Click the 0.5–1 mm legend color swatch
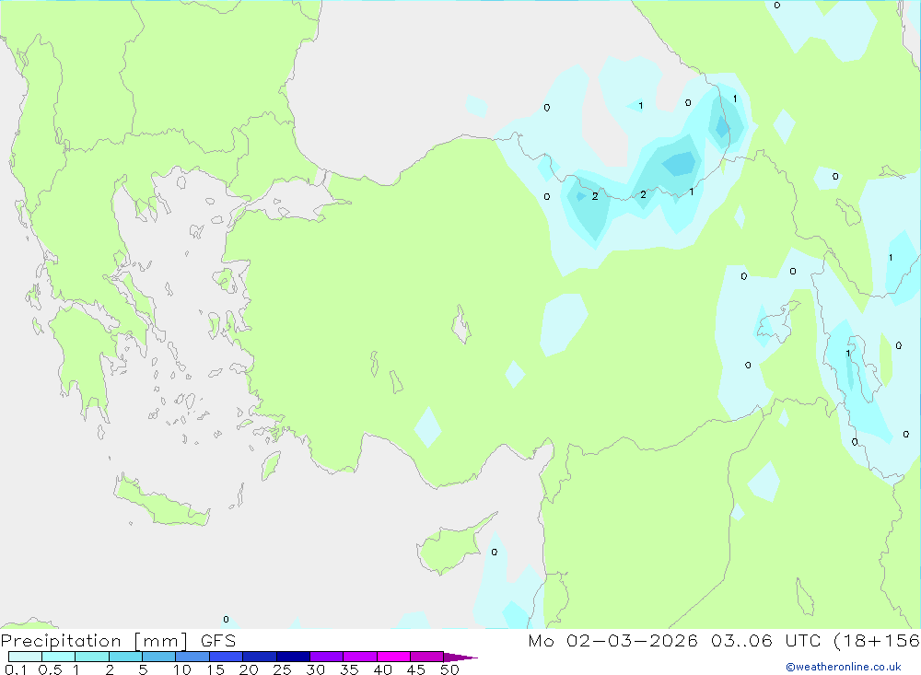The image size is (921, 675). coord(59,657)
